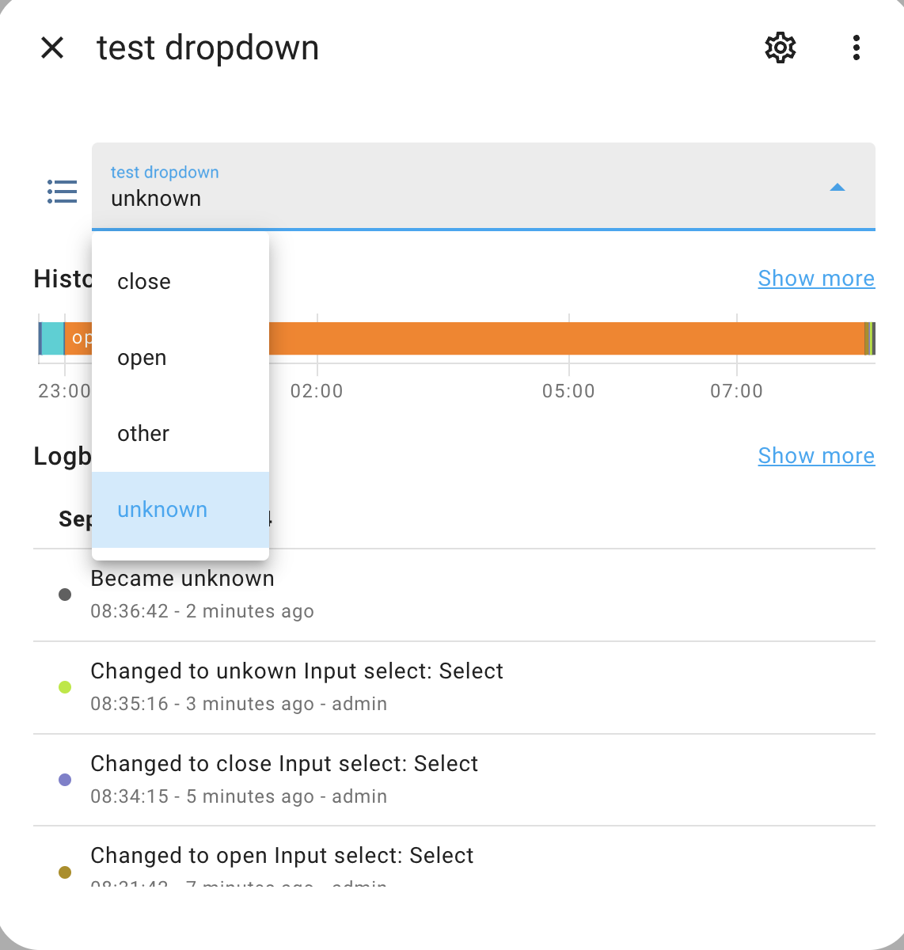This screenshot has width=904, height=950.
Task: Open the three-dot overflow menu
Action: [856, 47]
